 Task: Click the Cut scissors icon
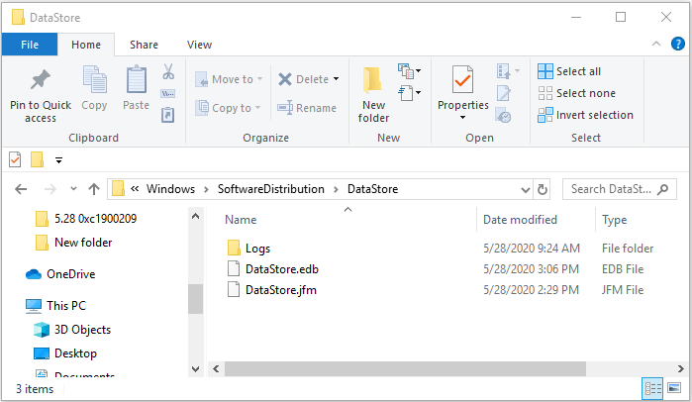pos(168,71)
